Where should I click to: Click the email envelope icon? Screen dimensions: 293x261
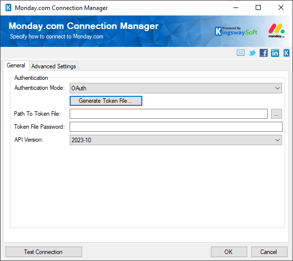click(241, 53)
